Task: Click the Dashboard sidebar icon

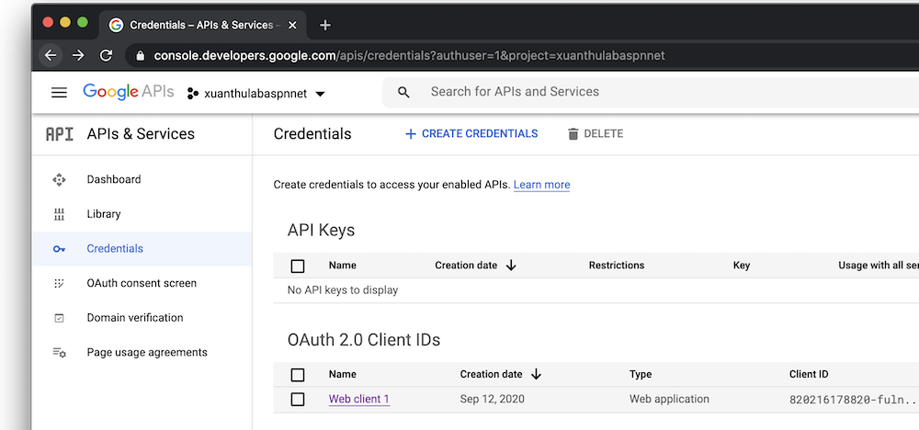Action: (x=60, y=179)
